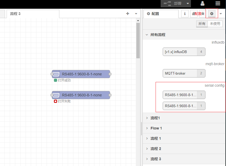The width and height of the screenshot is (226, 166).
Task: Select the serial node showing 打开失败
Action: (x=81, y=95)
